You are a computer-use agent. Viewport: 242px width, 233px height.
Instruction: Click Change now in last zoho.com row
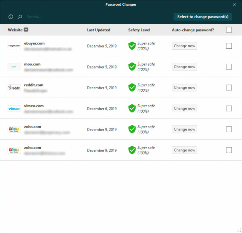coord(184,150)
